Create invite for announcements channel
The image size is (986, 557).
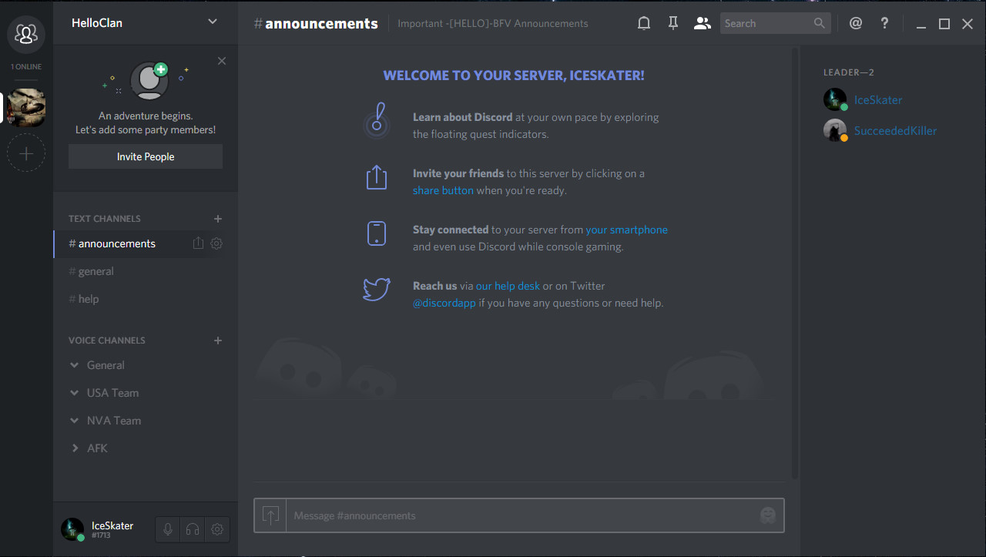(198, 243)
